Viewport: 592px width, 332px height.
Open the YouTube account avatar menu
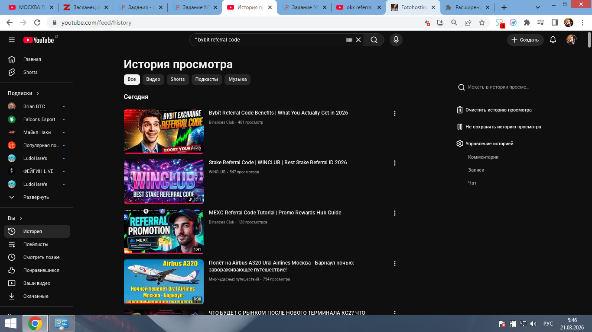click(x=572, y=40)
